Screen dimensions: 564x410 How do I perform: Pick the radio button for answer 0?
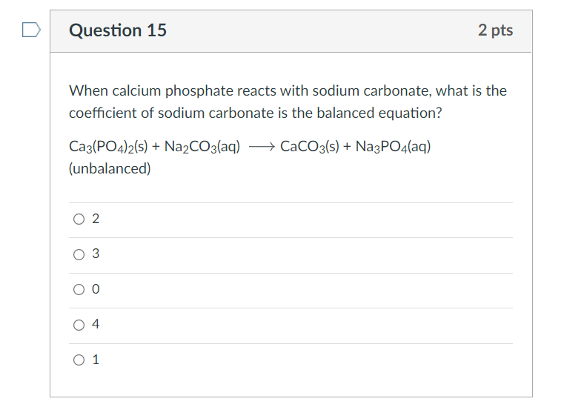(79, 290)
